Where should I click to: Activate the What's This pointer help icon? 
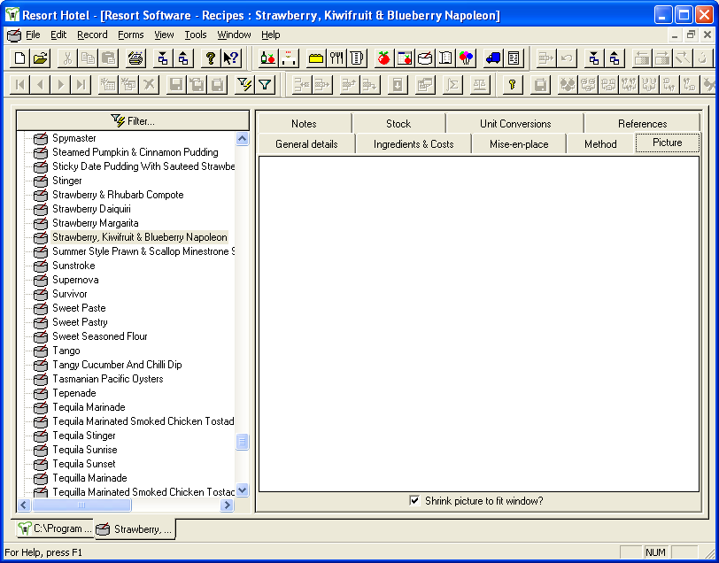click(x=230, y=58)
